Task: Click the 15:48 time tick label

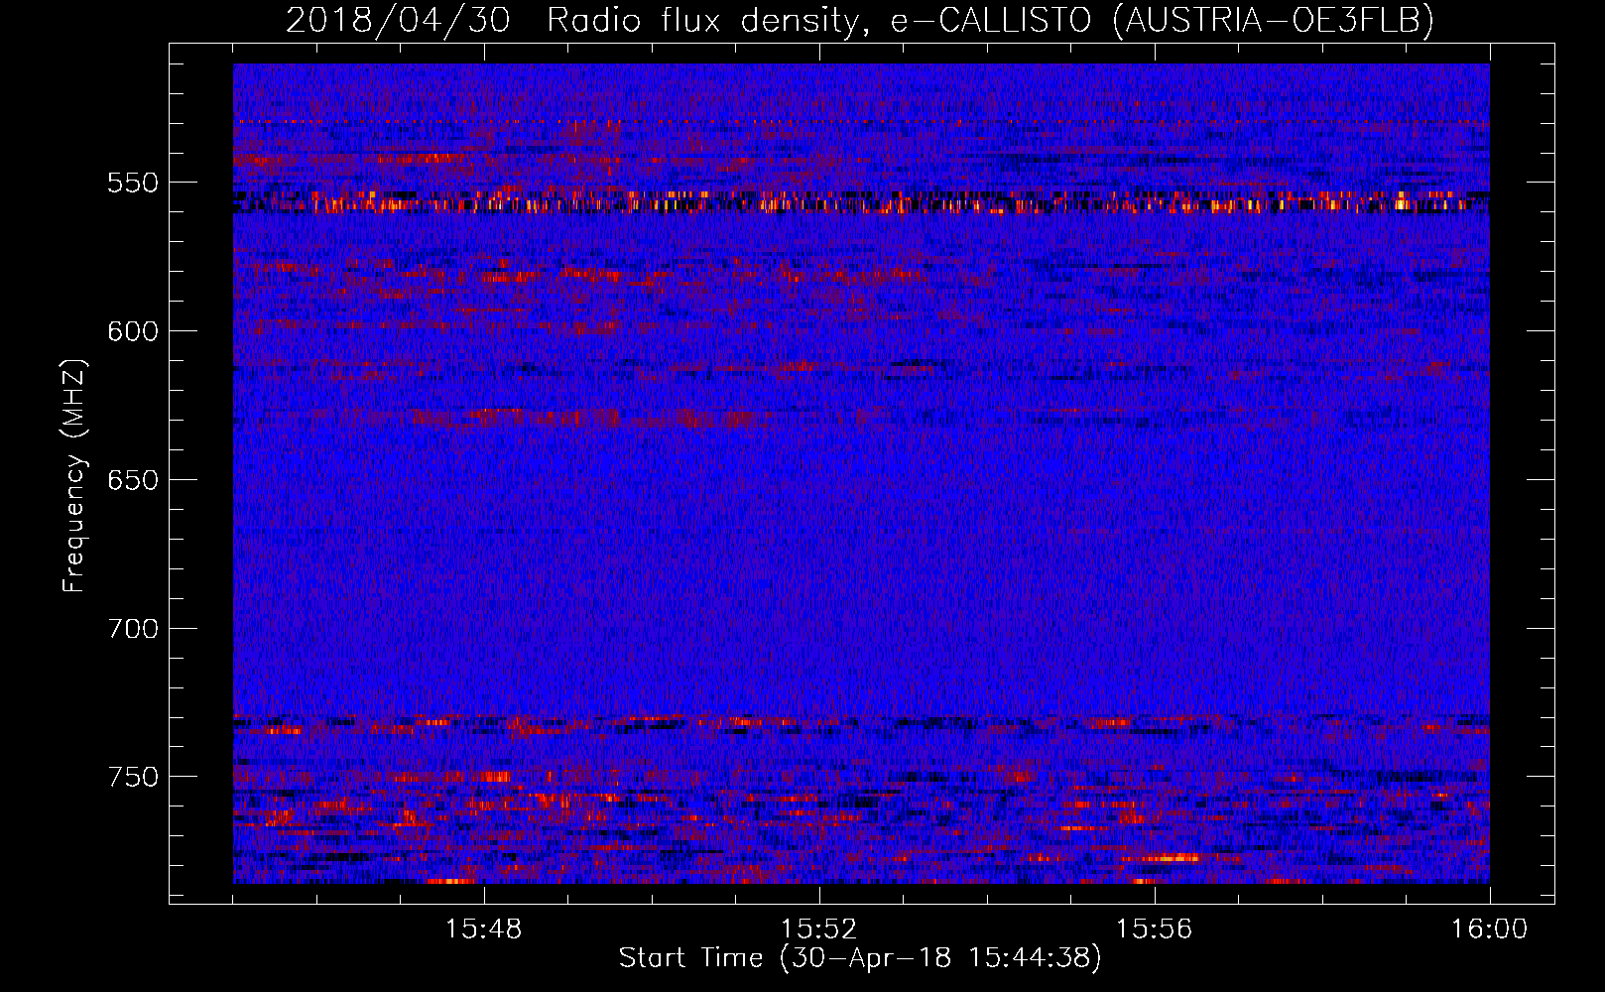Action: coord(484,930)
